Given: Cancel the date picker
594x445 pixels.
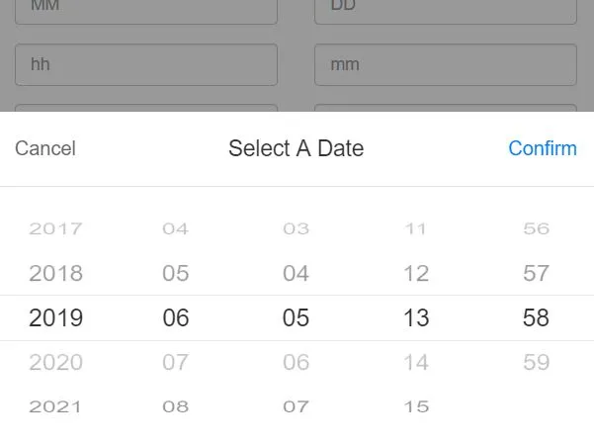Looking at the screenshot, I should (x=45, y=148).
